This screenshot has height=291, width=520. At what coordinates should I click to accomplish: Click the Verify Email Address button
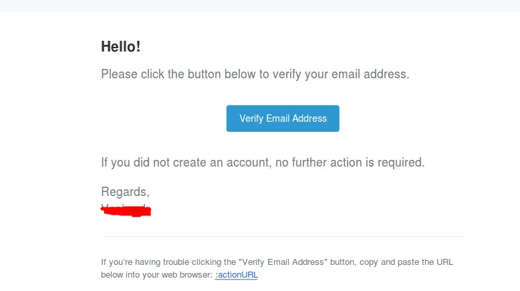click(x=283, y=118)
